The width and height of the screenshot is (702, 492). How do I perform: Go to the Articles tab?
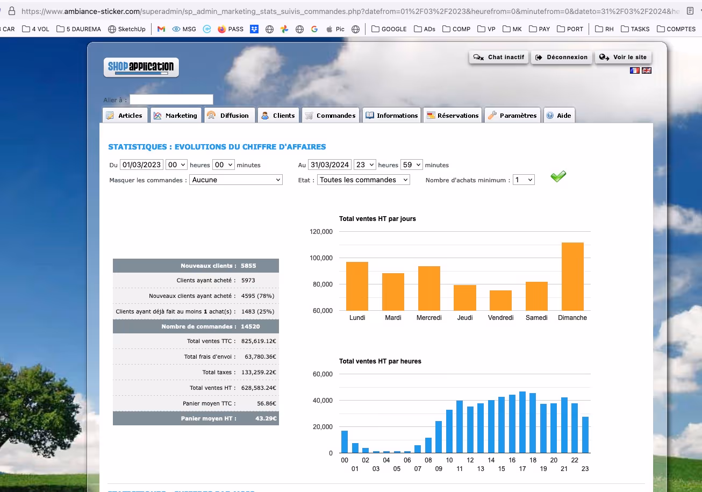(125, 115)
